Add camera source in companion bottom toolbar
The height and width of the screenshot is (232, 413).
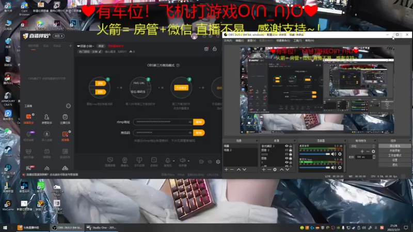(124, 161)
